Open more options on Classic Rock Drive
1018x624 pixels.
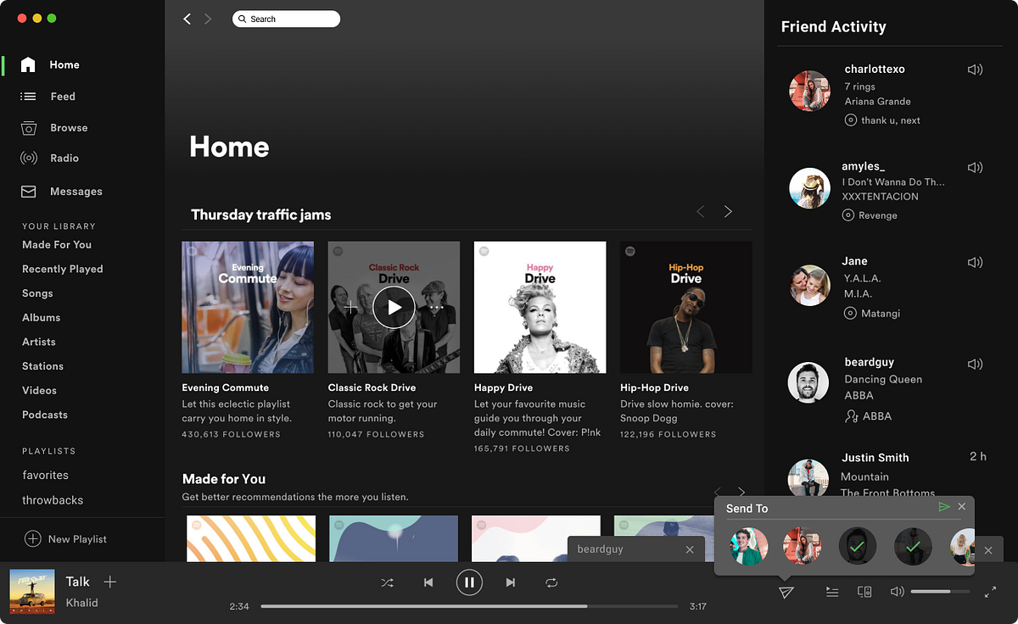pos(436,307)
